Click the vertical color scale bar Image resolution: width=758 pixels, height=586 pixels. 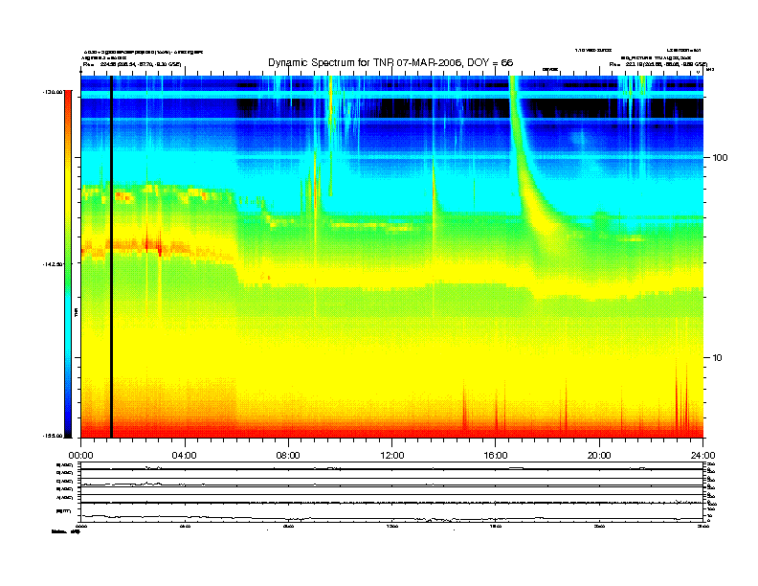coord(68,263)
